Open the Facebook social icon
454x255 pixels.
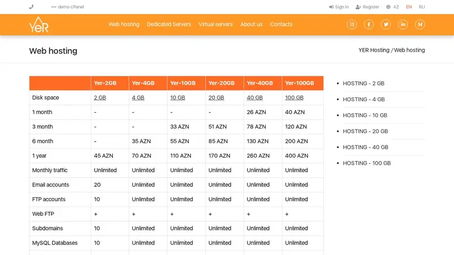pos(369,24)
